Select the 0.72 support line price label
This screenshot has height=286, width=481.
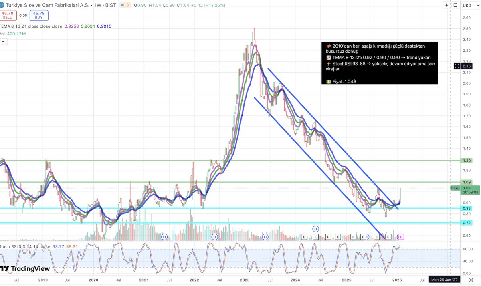point(467,222)
